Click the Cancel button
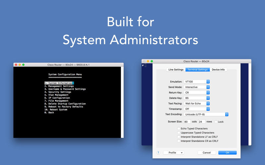Screen dimensions: 265x165 [206, 153]
